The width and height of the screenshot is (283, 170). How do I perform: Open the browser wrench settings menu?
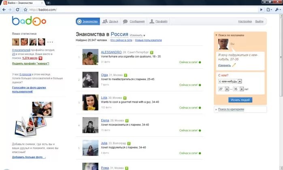click(x=278, y=10)
